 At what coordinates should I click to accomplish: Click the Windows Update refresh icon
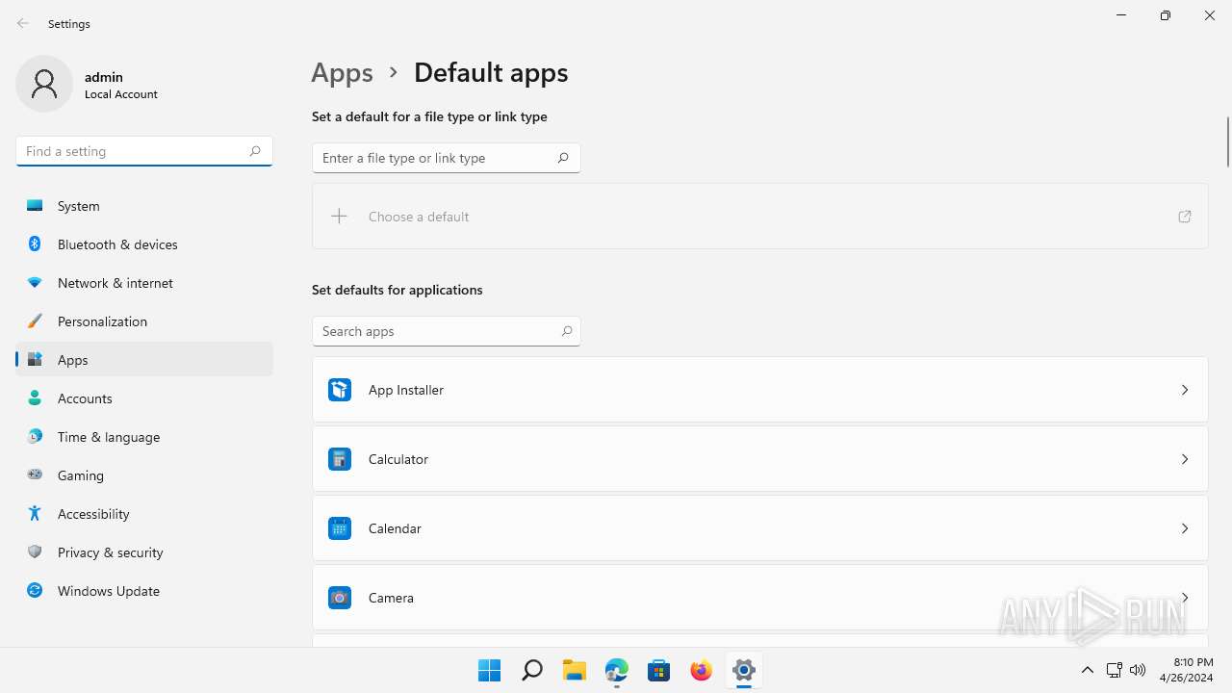(x=35, y=591)
